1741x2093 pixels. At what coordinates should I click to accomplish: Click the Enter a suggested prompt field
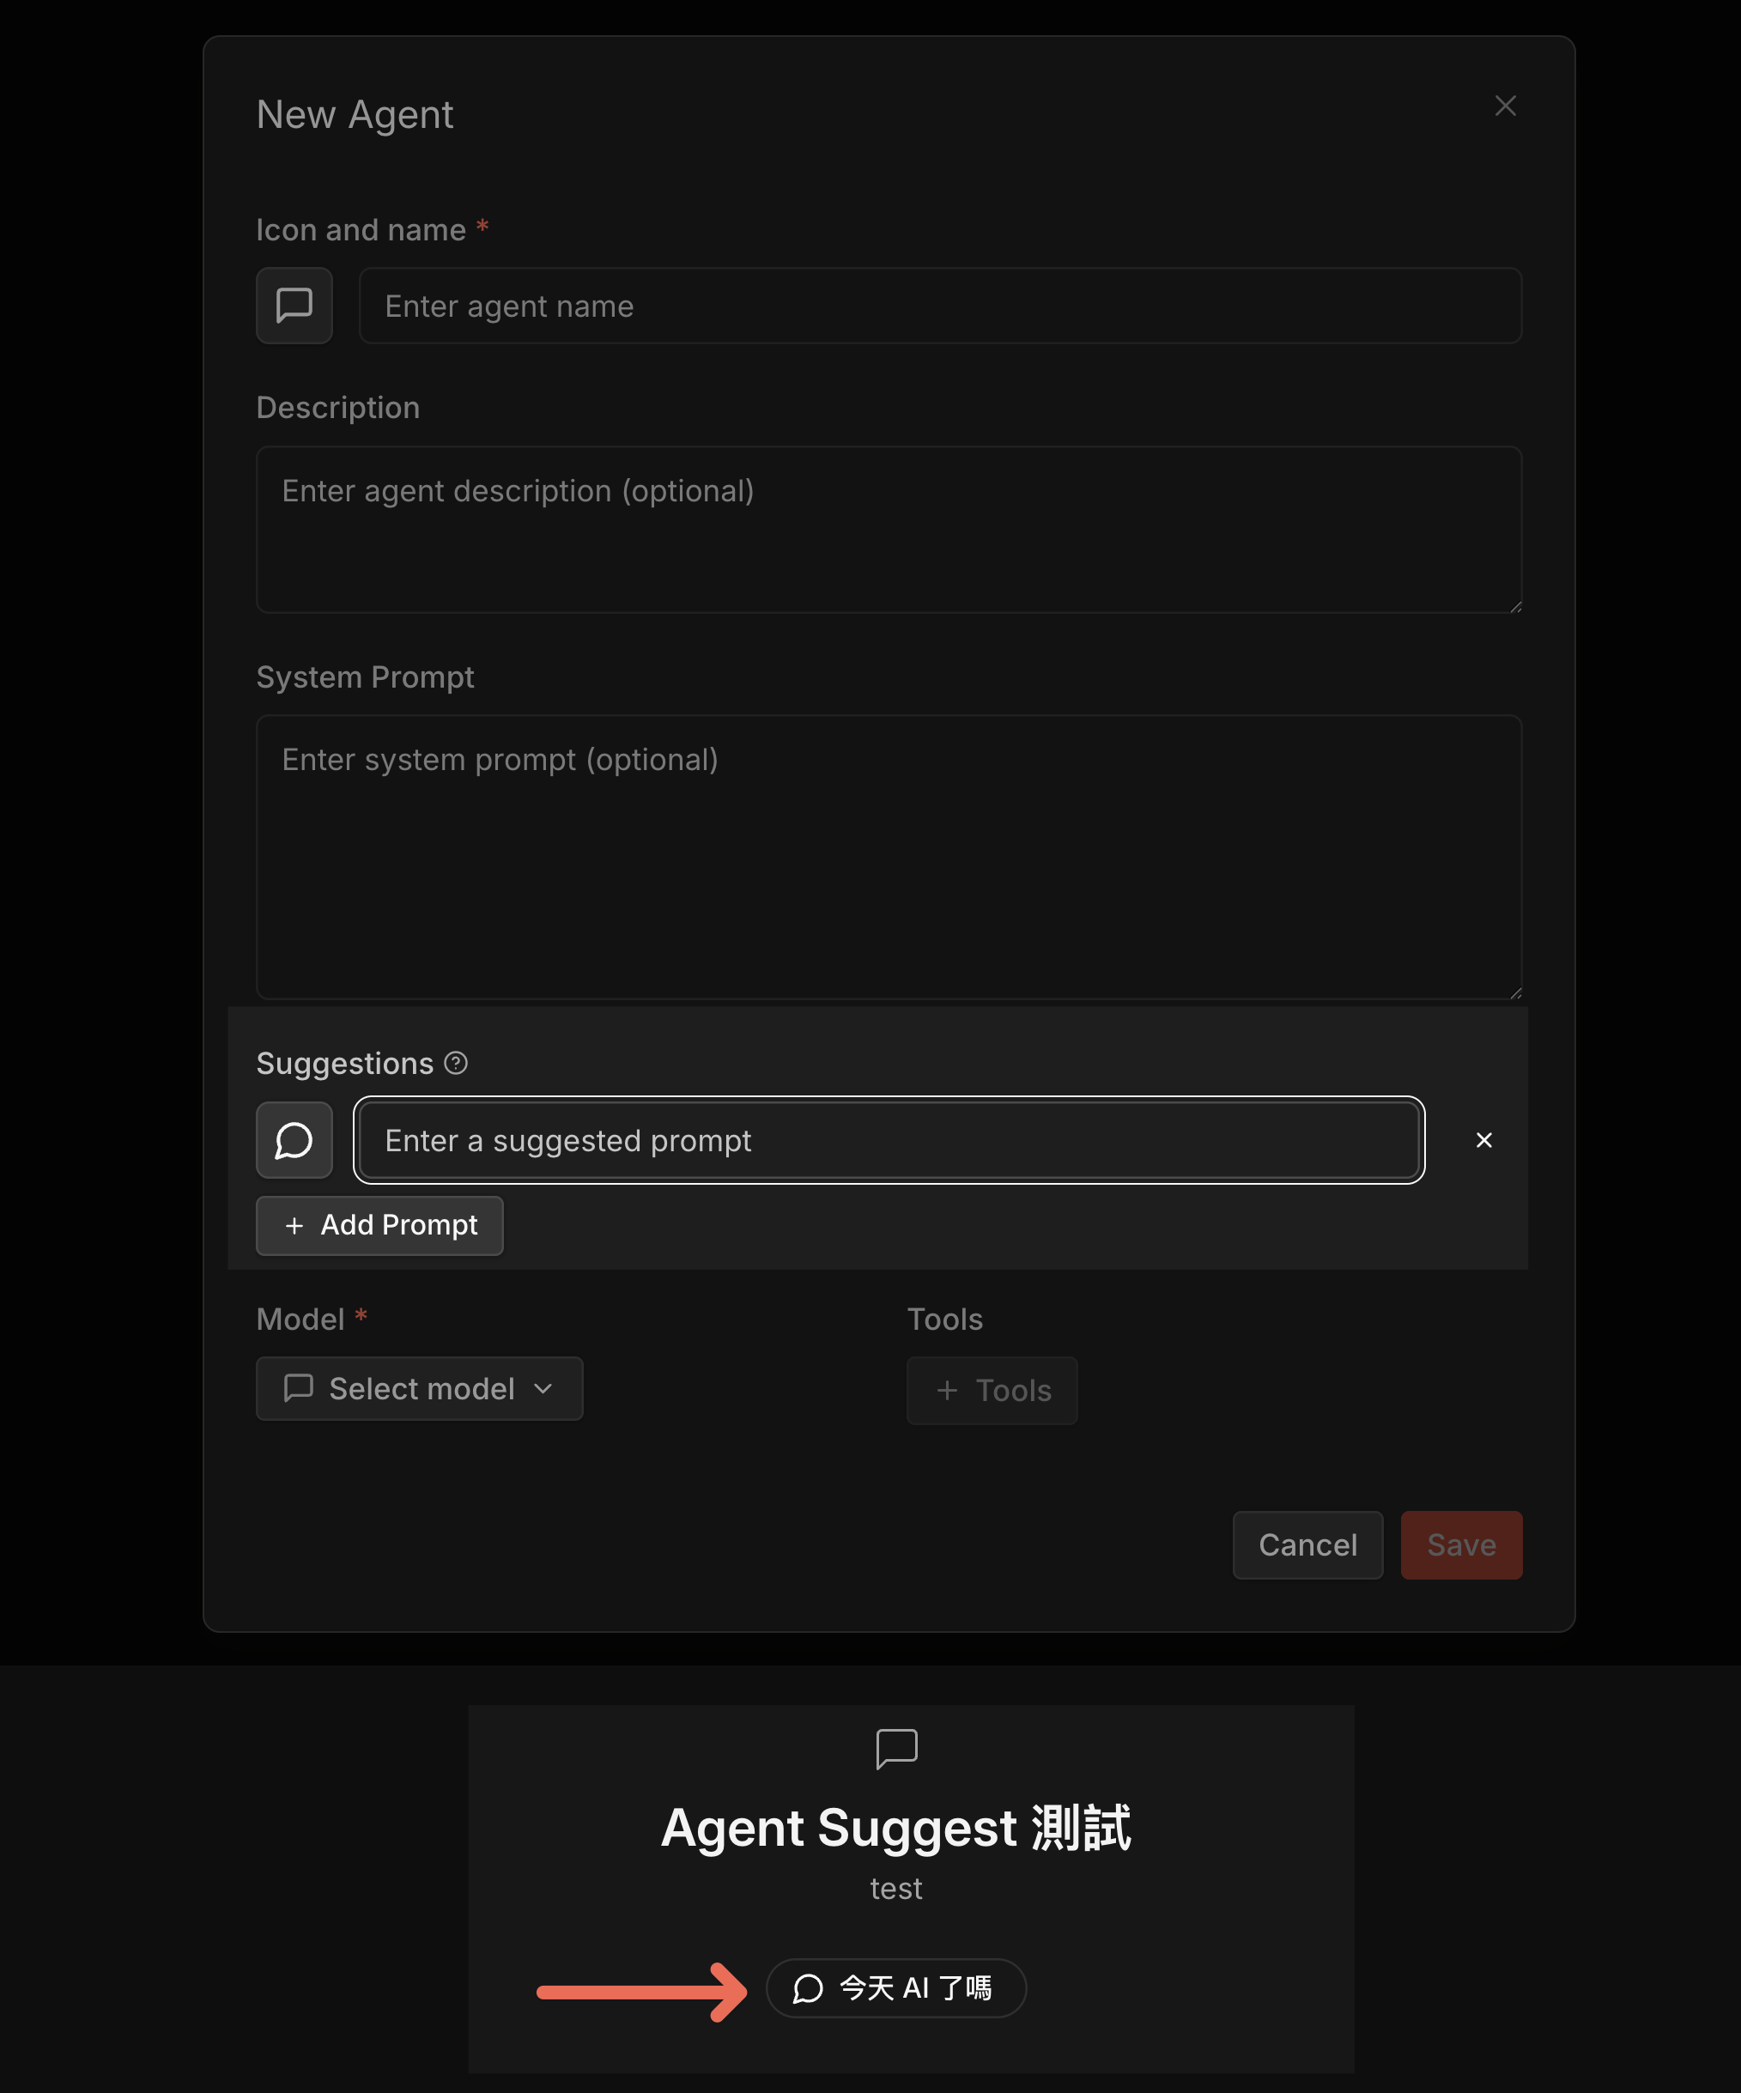[889, 1140]
